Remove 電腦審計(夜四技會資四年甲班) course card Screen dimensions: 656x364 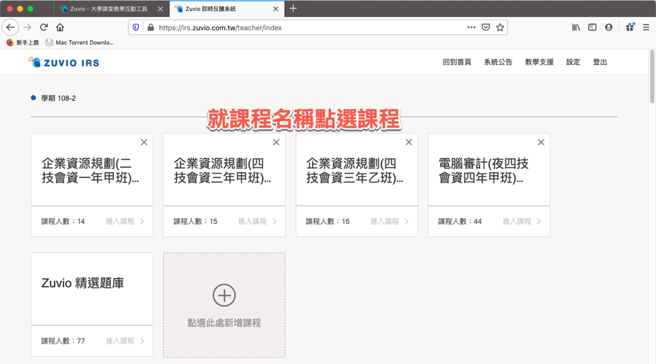coord(541,142)
